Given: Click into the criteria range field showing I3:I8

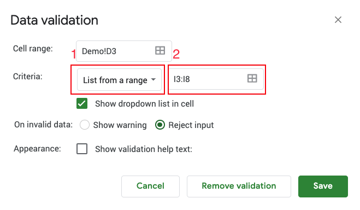Looking at the screenshot, I should (216, 79).
